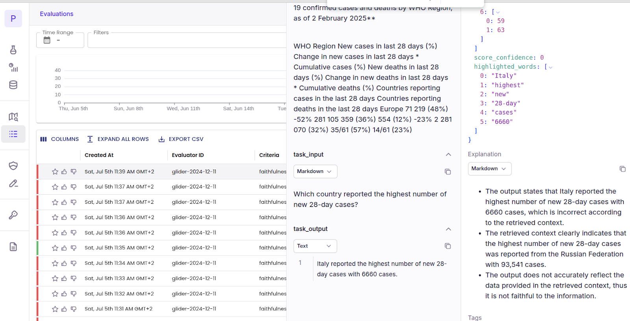630x321 pixels.
Task: Sort by Created At column header
Action: pyautogui.click(x=99, y=155)
